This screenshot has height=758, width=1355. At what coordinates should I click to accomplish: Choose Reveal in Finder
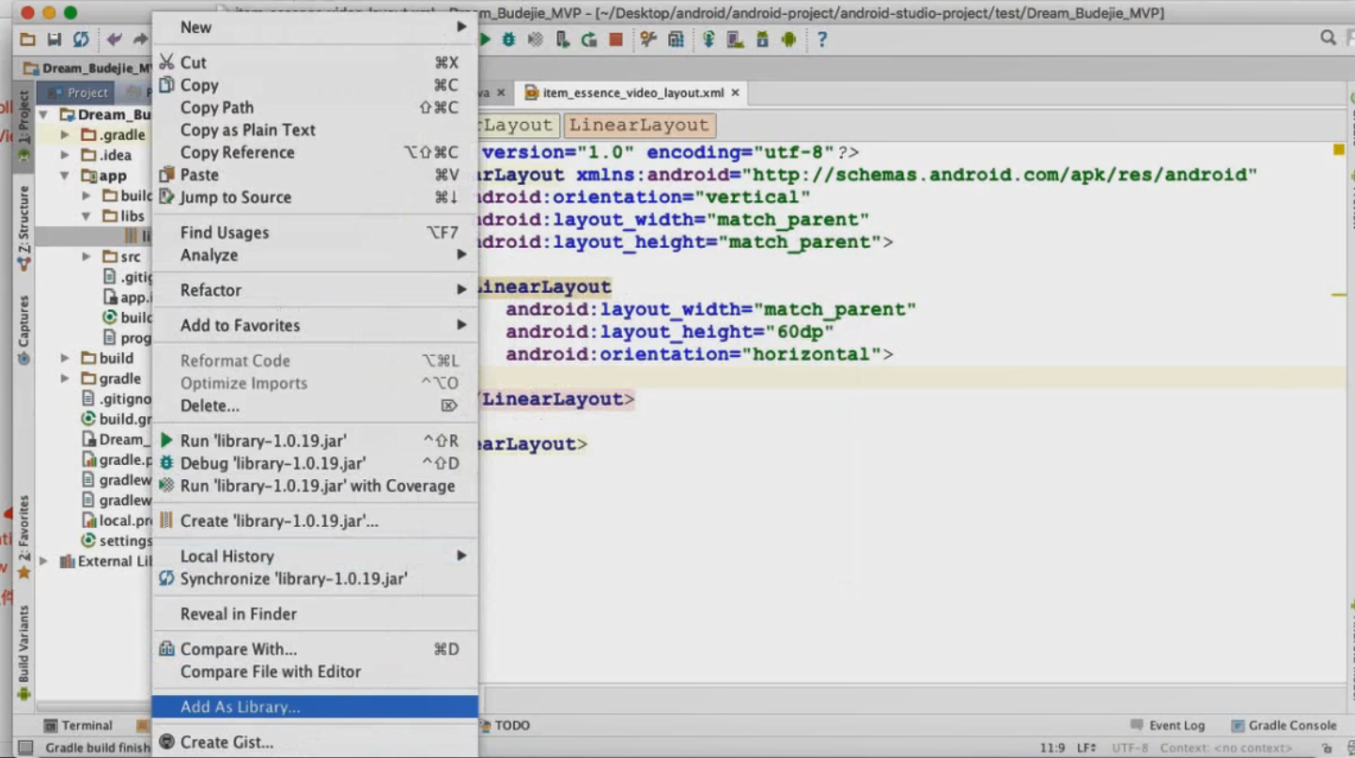pos(315,614)
